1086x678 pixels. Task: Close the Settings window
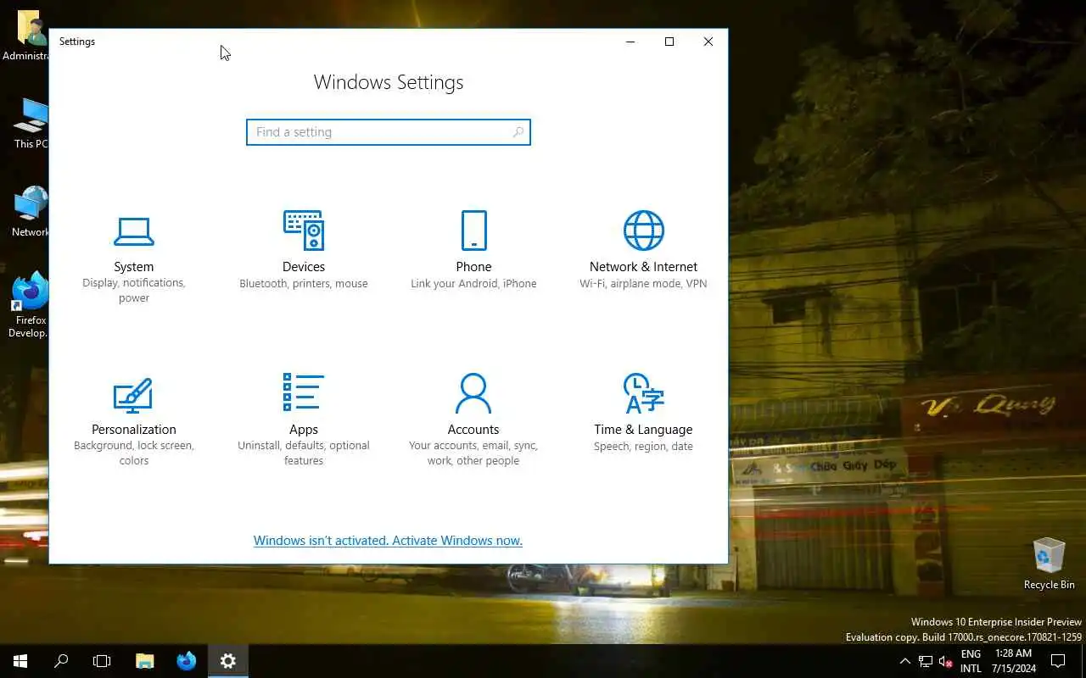click(x=708, y=42)
